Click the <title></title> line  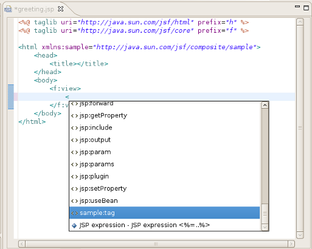click(79, 64)
